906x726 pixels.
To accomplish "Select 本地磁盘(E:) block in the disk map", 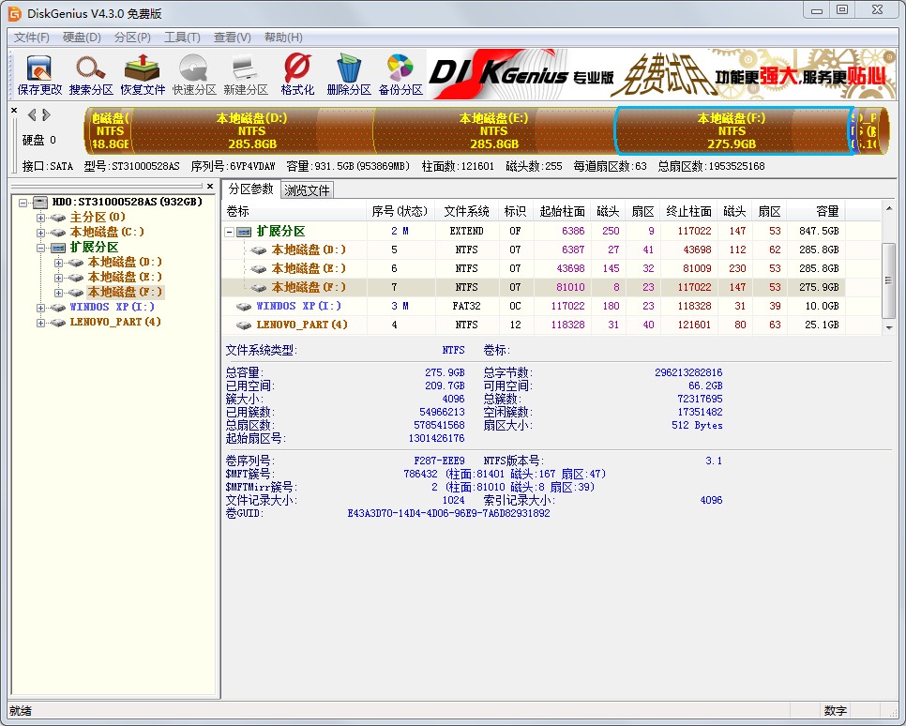I will [x=494, y=131].
